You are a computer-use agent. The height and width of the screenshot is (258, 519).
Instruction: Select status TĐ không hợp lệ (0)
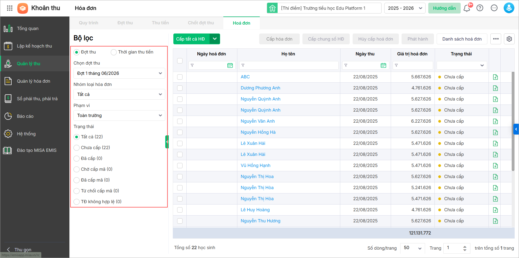tap(77, 202)
